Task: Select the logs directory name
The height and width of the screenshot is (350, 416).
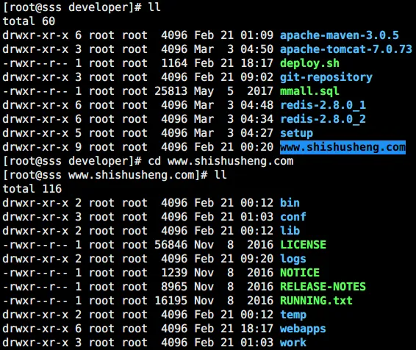Action: point(293,259)
